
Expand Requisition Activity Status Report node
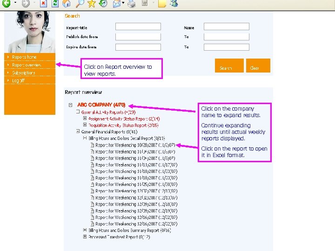85,125
